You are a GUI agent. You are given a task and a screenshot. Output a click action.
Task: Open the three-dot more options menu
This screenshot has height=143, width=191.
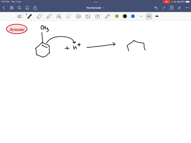[187, 8]
